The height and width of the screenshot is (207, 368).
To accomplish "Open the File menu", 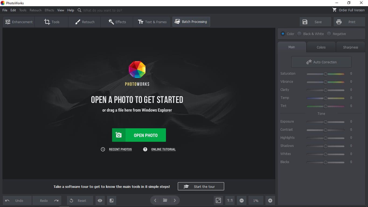I will click(x=5, y=10).
